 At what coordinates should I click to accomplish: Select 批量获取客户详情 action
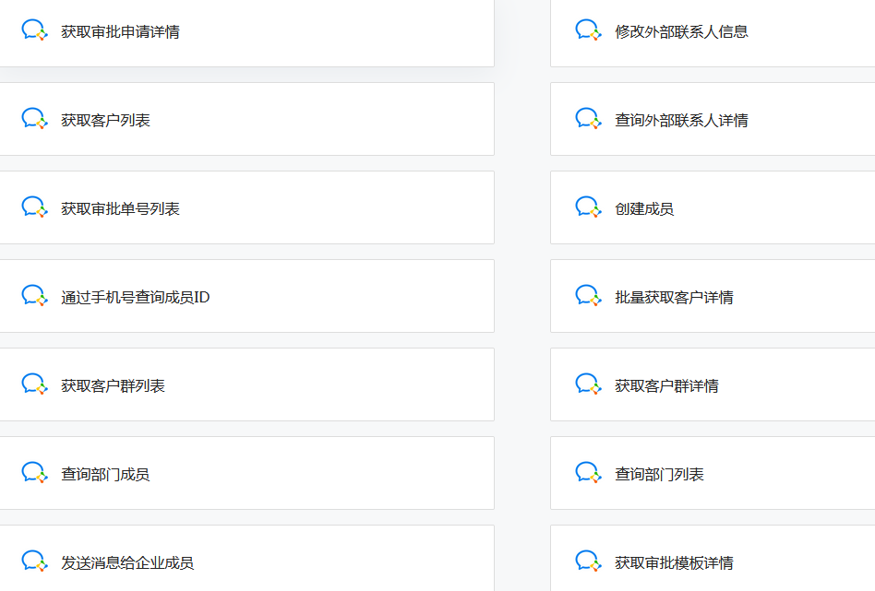713,296
